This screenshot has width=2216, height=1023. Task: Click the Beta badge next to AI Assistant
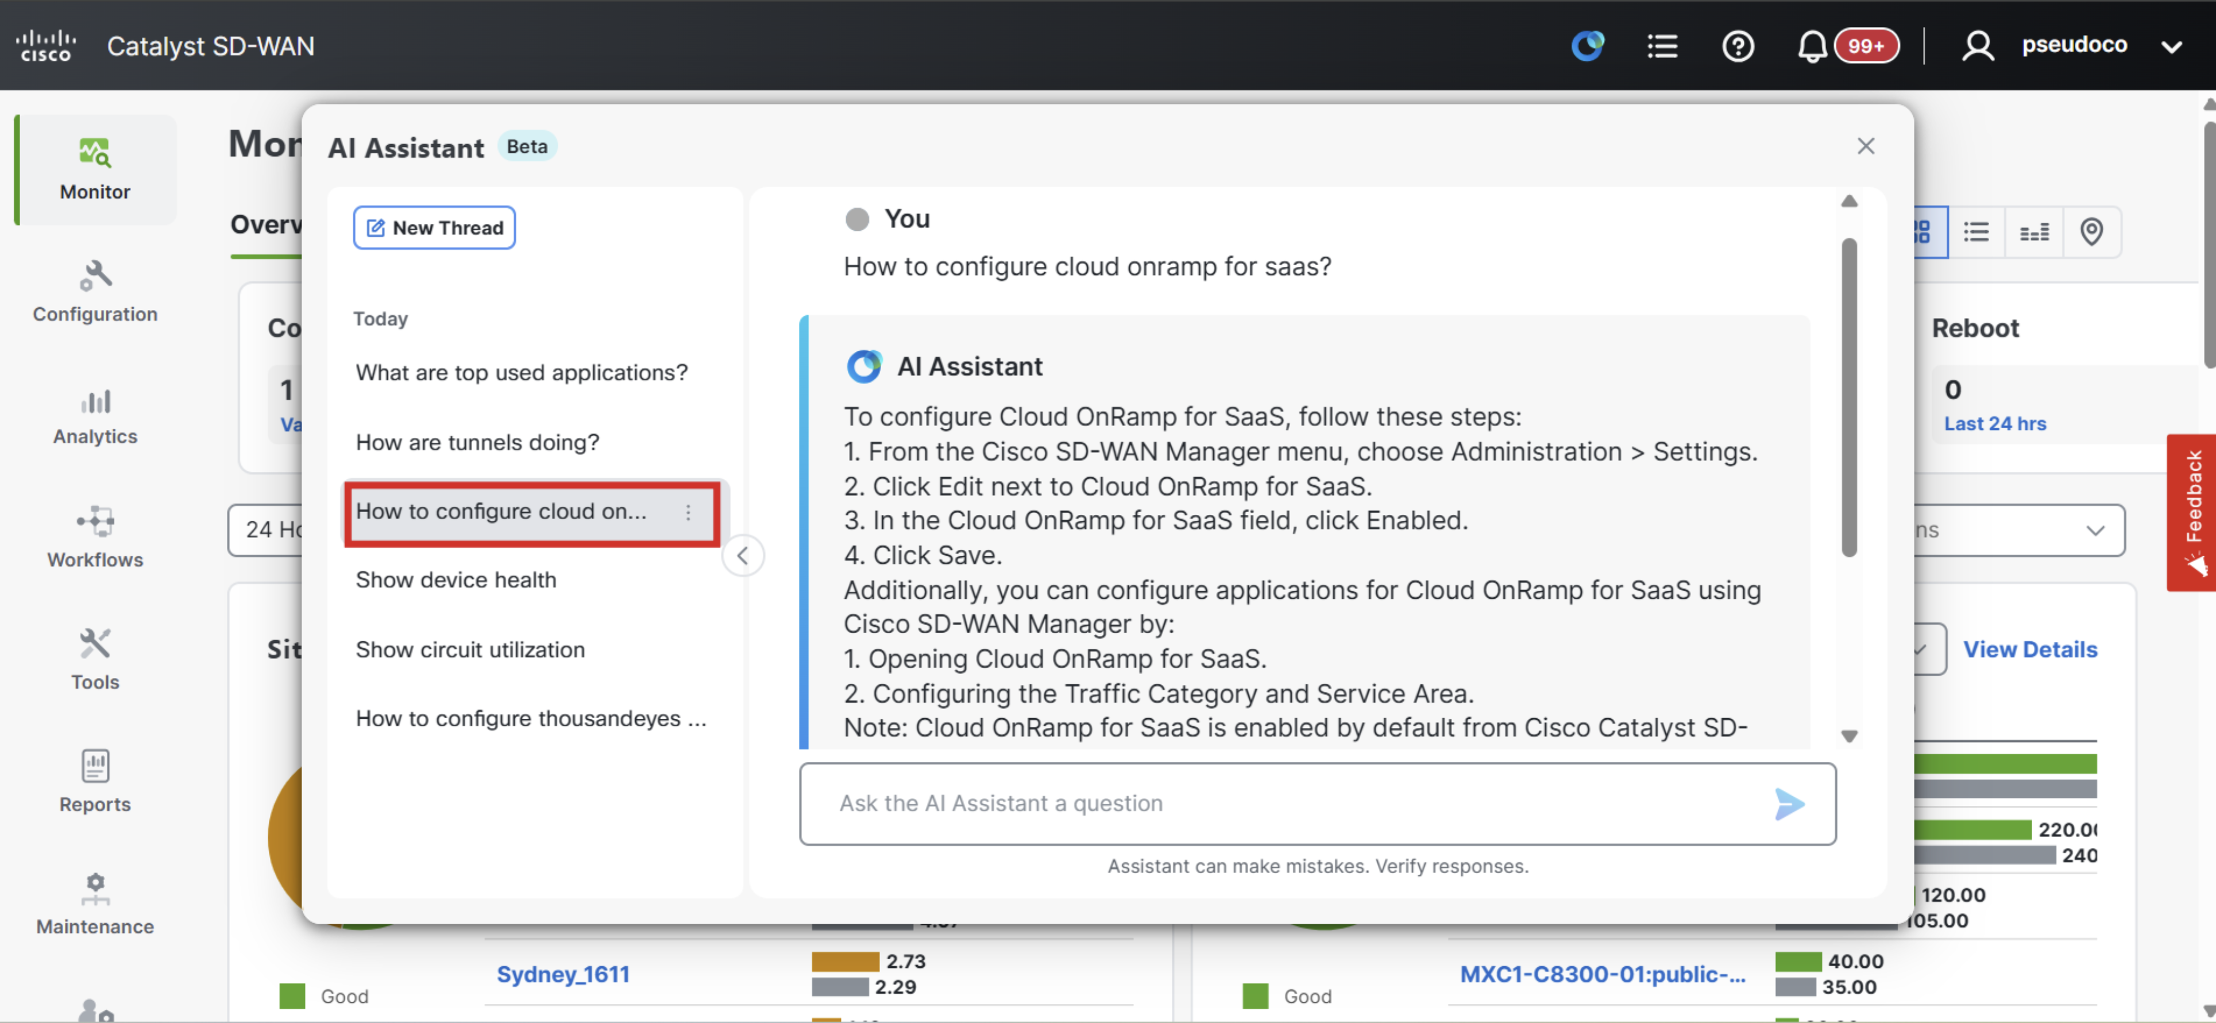pyautogui.click(x=527, y=146)
